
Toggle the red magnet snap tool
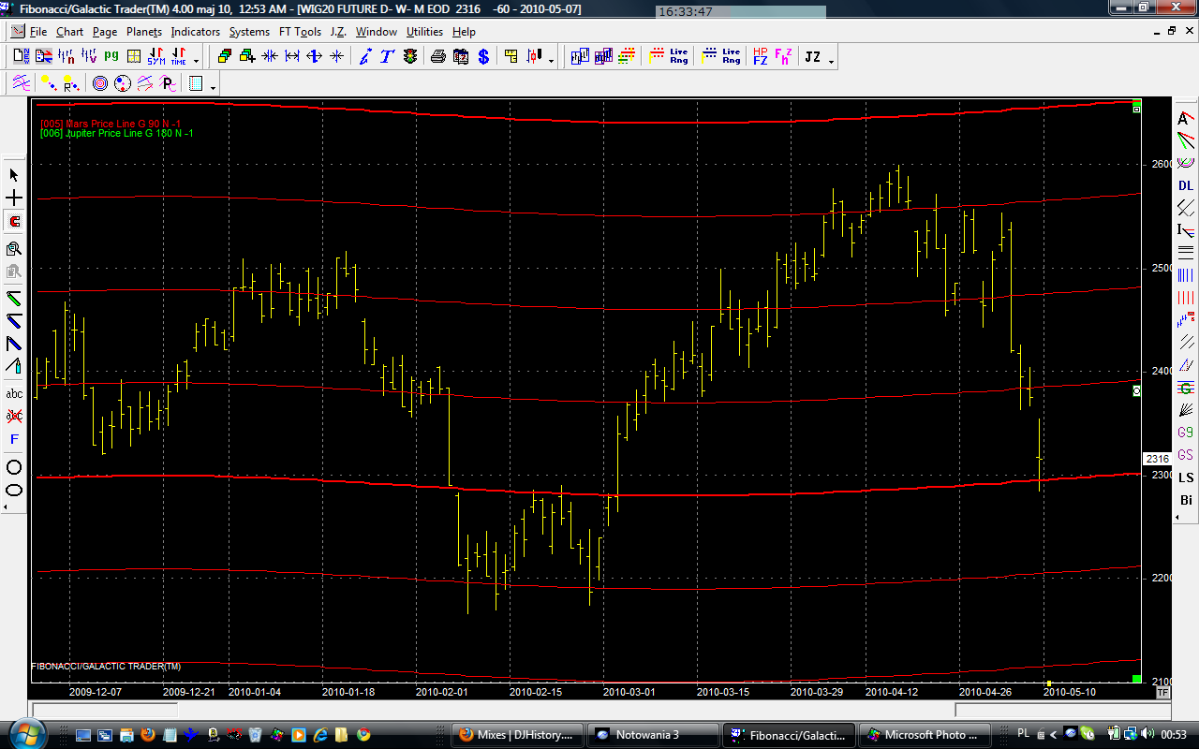click(x=14, y=222)
